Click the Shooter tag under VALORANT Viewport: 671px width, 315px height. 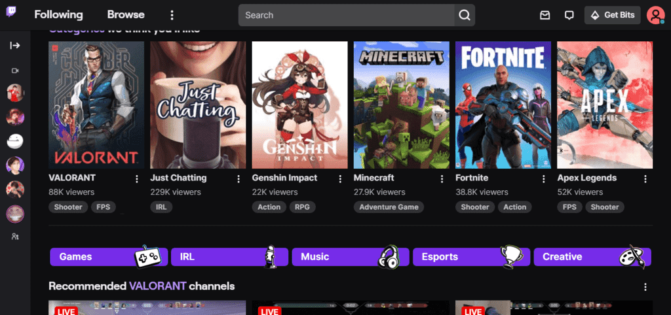(68, 207)
